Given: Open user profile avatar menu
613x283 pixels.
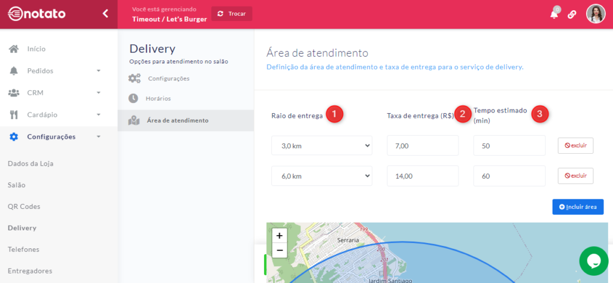Looking at the screenshot, I should click(x=596, y=14).
